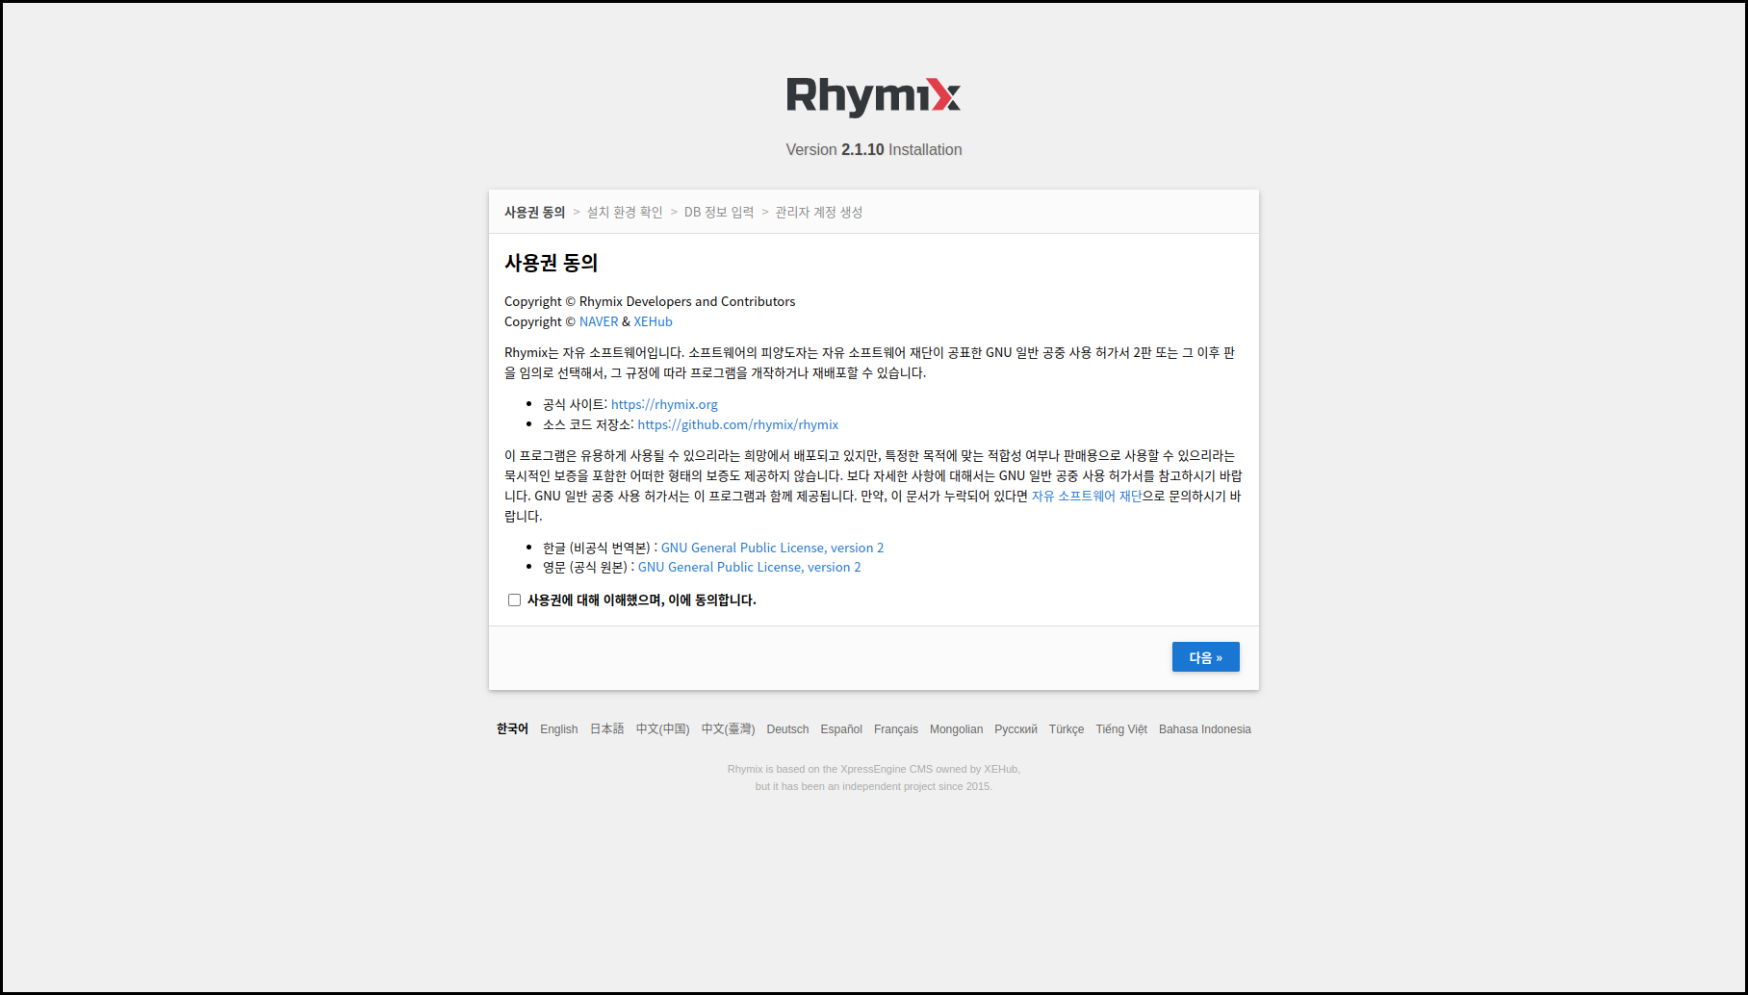Open the github.com/rhymix/rhymix source link
1748x995 pixels.
point(737,425)
